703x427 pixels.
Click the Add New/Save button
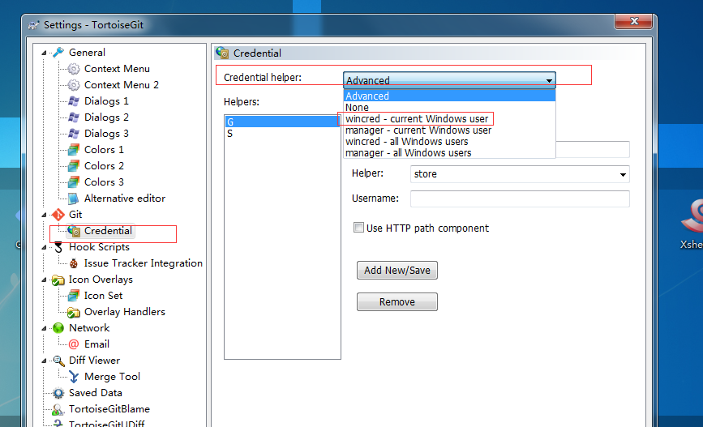397,270
